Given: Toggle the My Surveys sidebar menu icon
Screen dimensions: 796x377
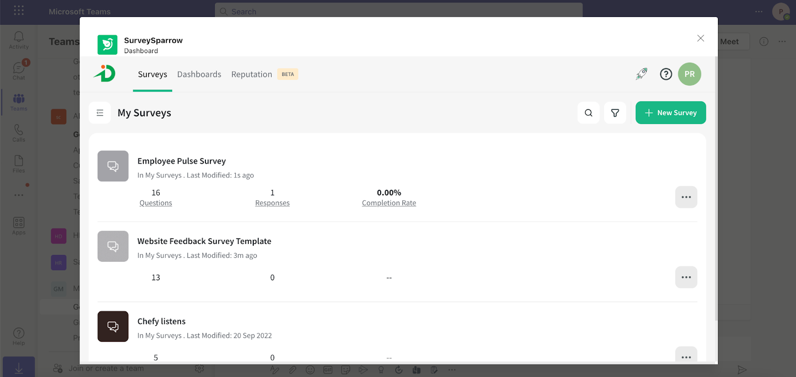Looking at the screenshot, I should [x=99, y=113].
